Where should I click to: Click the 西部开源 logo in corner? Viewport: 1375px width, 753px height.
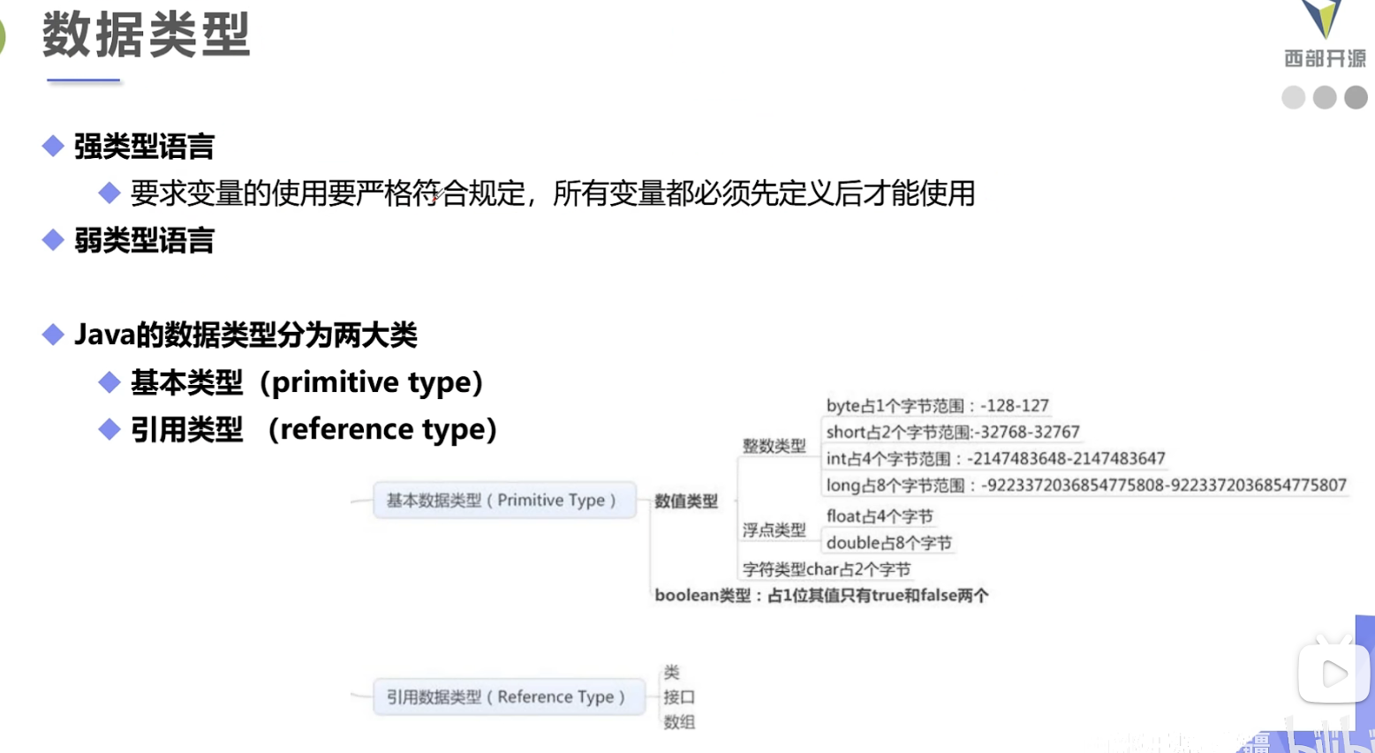[1324, 35]
